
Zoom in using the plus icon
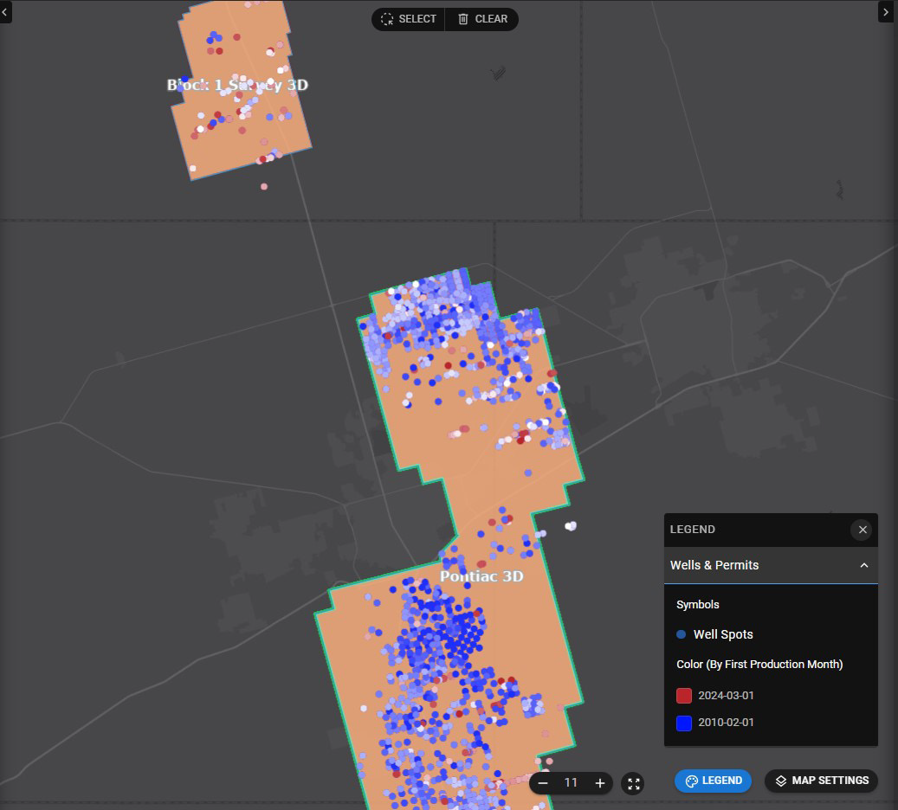coord(600,783)
